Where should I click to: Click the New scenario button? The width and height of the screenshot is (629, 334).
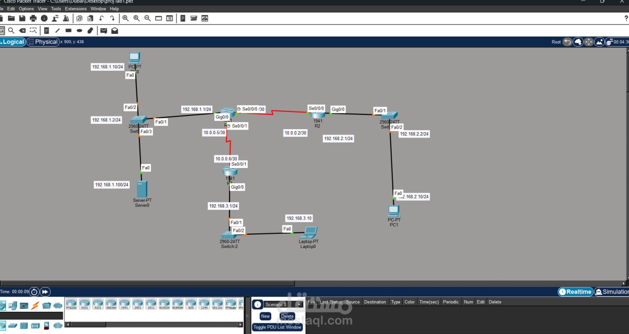pyautogui.click(x=265, y=316)
